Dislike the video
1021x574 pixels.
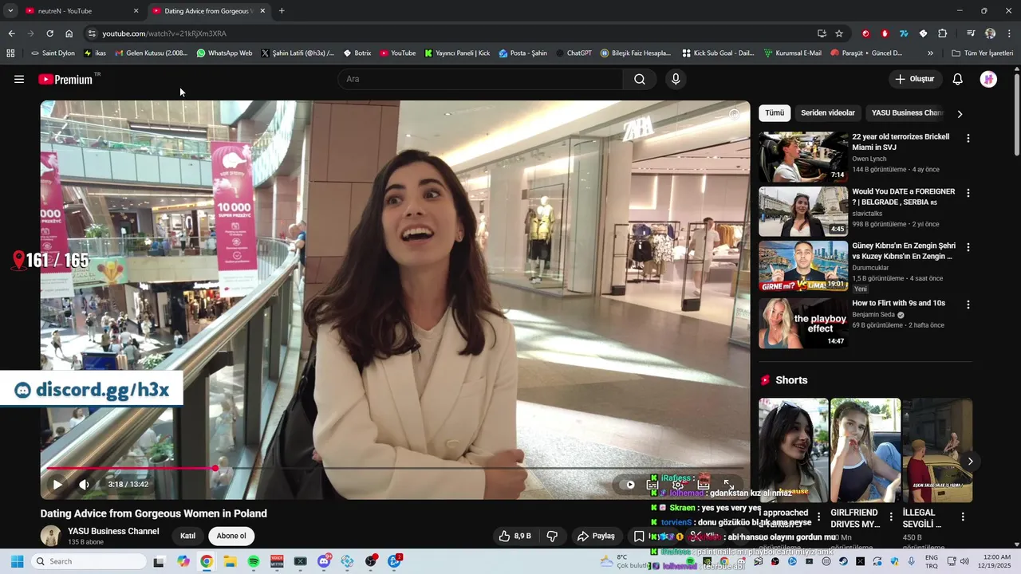tap(551, 536)
